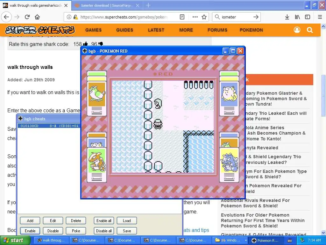
Task: Click the Kangaskhan picture in game border
Action: [x=97, y=160]
